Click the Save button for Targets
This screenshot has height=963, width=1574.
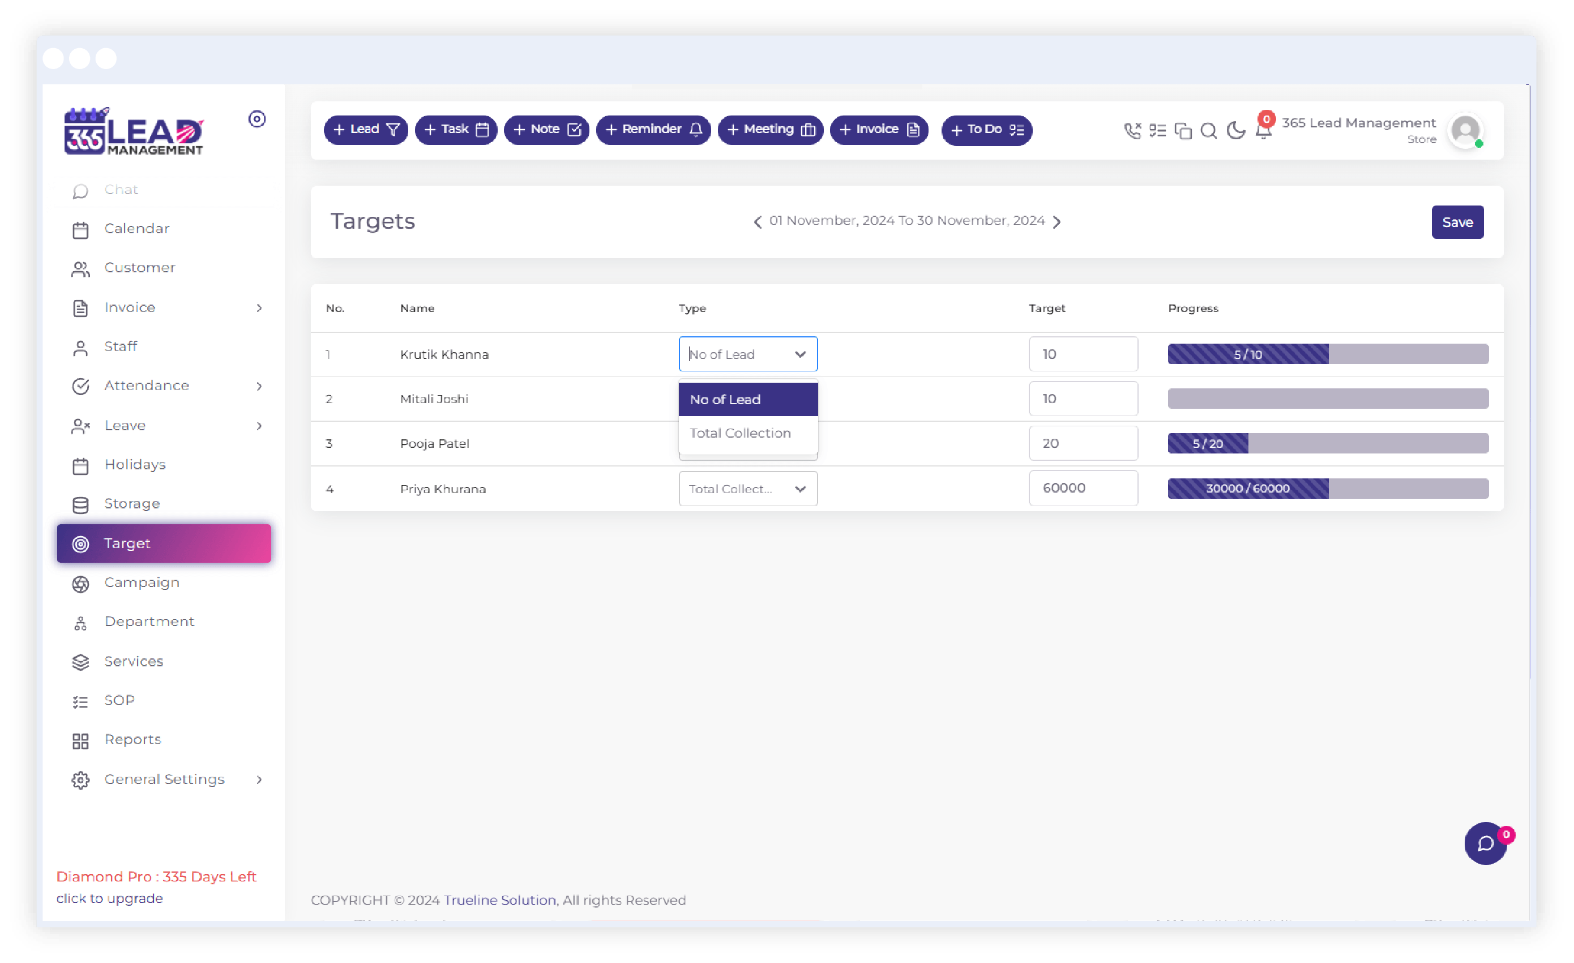[1457, 221]
